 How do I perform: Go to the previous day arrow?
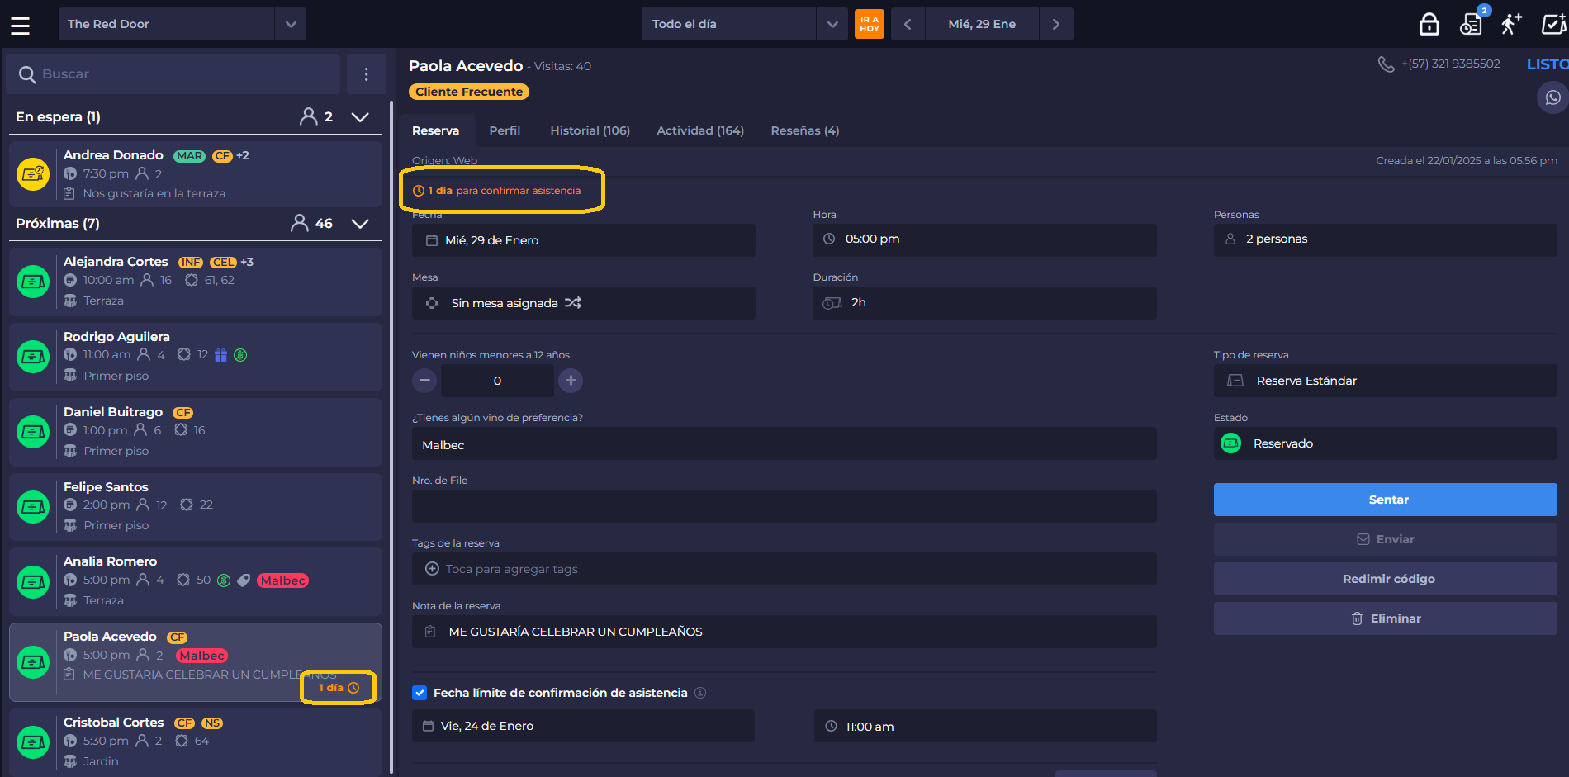(908, 24)
